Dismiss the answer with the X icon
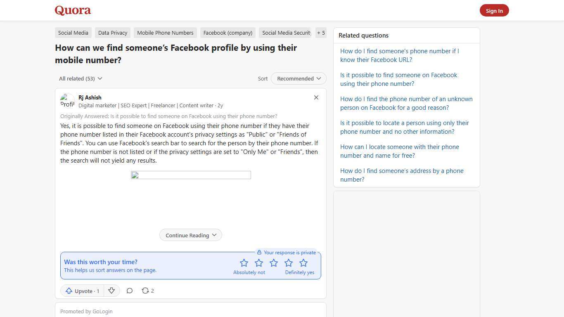 tap(316, 97)
